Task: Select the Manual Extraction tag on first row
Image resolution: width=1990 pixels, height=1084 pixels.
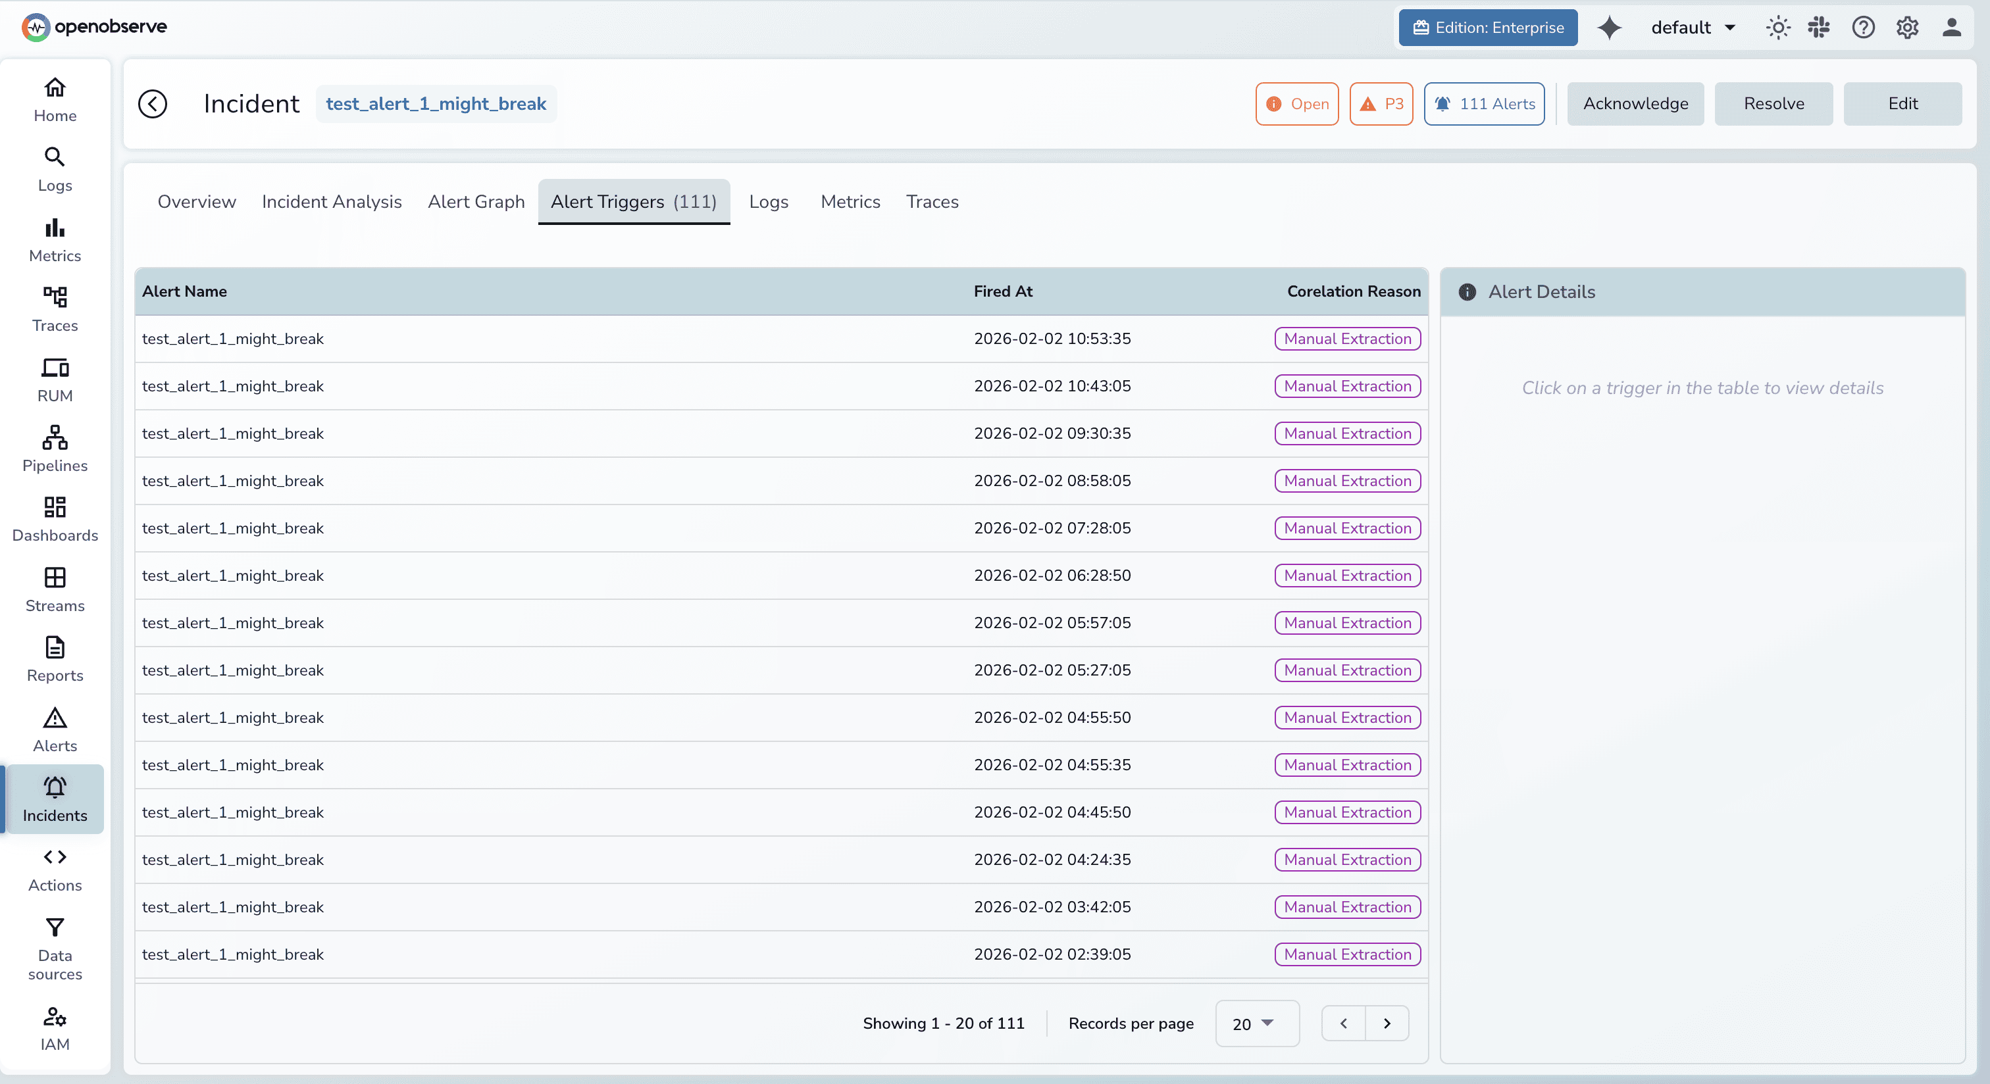Action: point(1347,339)
